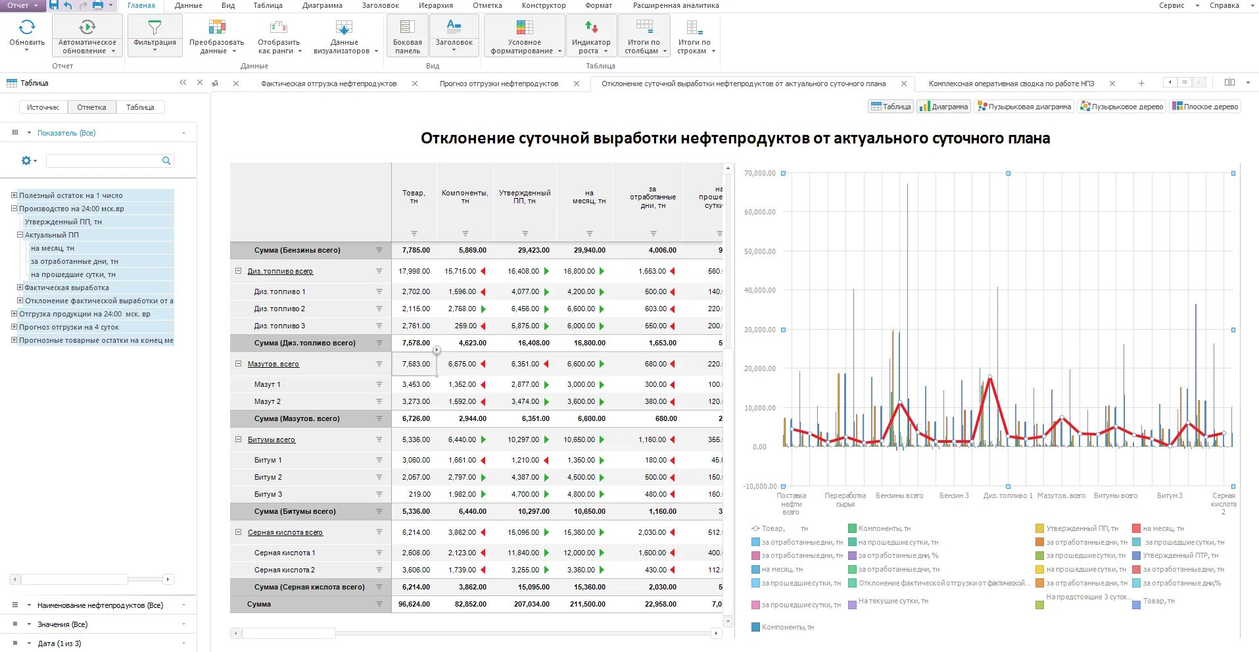Open quick access toolbar dropdown arrow
The image size is (1259, 652).
pos(110,5)
